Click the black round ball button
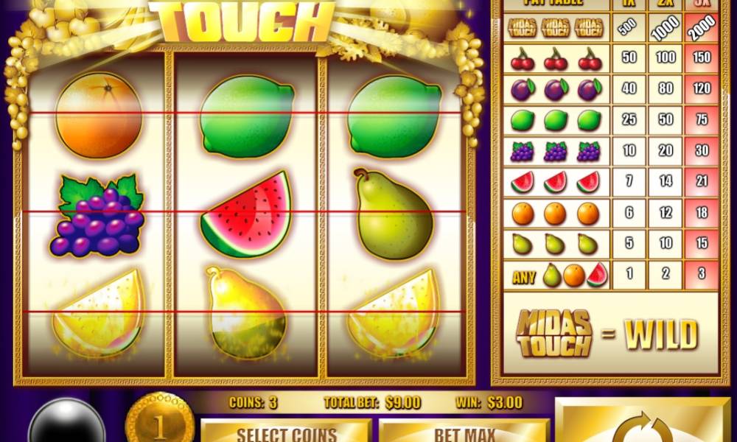Image resolution: width=737 pixels, height=442 pixels. (66, 421)
